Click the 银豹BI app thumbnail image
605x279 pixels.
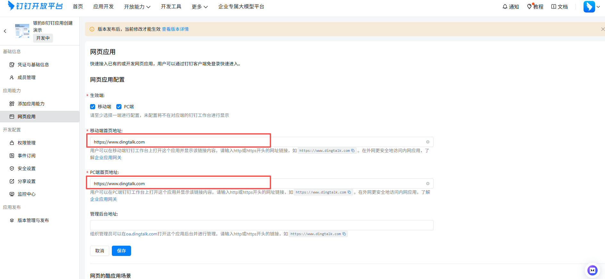22,31
